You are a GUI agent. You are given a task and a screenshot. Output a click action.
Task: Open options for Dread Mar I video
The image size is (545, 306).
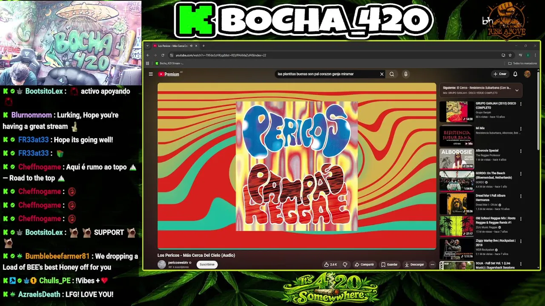pos(521,196)
